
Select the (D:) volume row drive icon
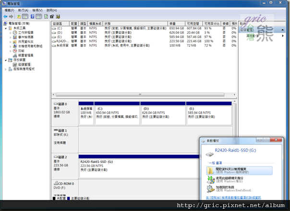coord(54,33)
